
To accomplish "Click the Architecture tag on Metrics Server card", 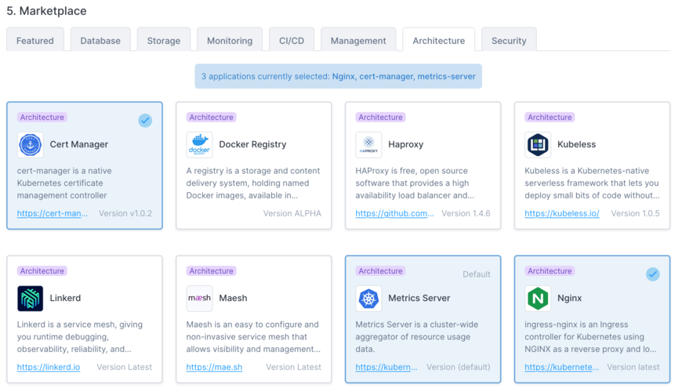I will [x=380, y=270].
